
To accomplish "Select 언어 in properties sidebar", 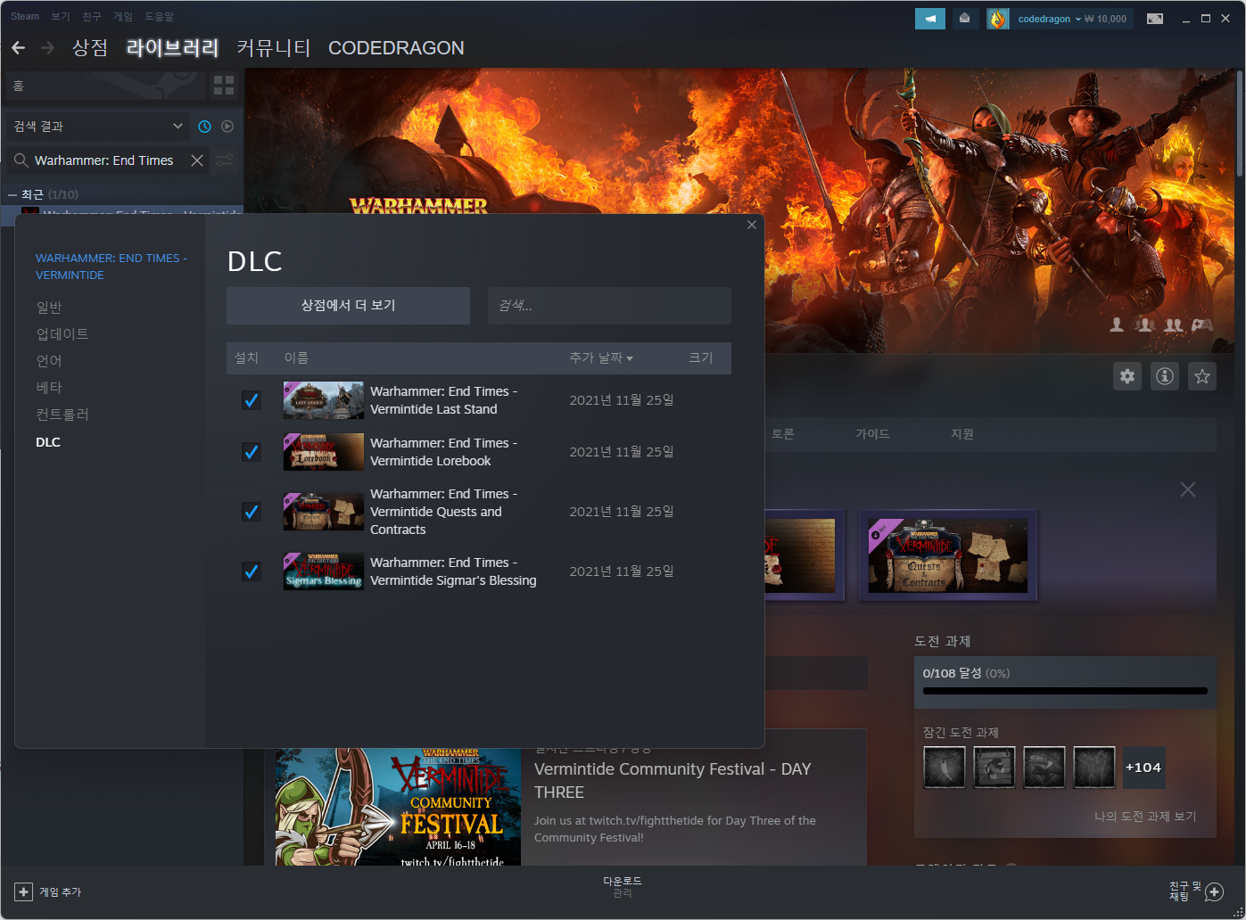I will (49, 361).
